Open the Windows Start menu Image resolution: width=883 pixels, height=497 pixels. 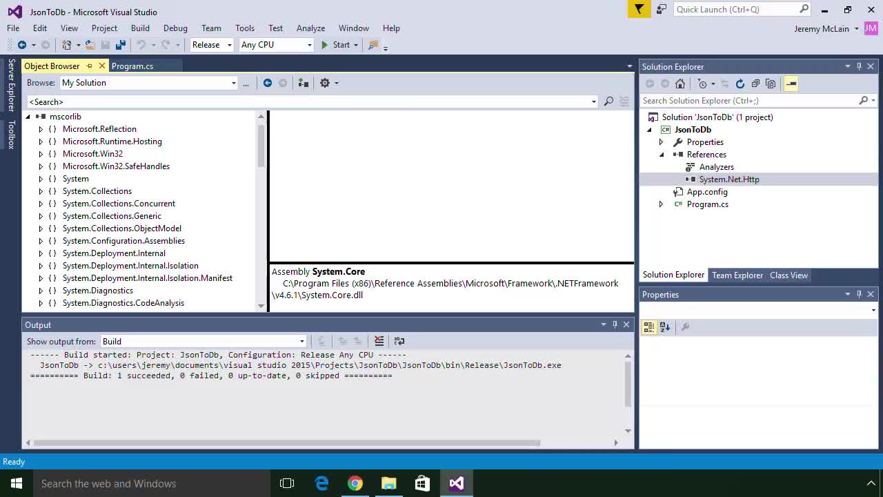pos(17,483)
